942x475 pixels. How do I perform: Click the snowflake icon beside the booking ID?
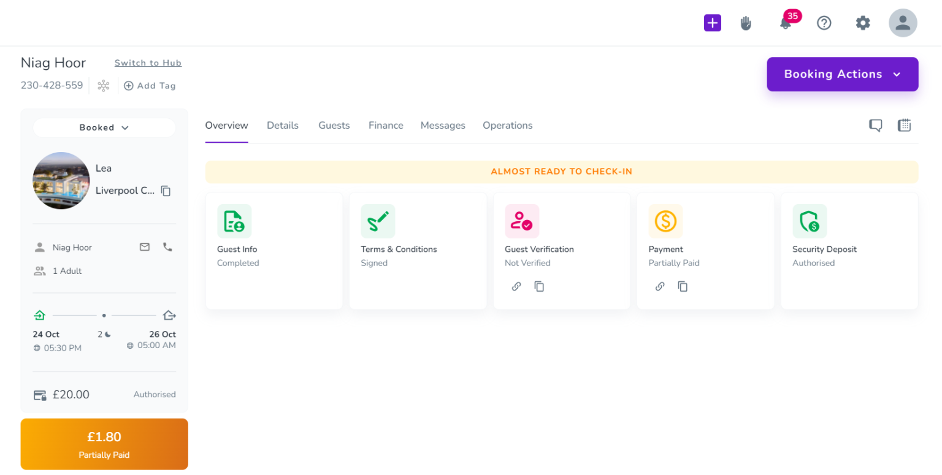click(x=103, y=85)
